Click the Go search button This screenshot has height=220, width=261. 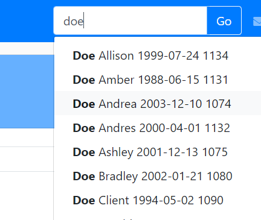pos(224,20)
